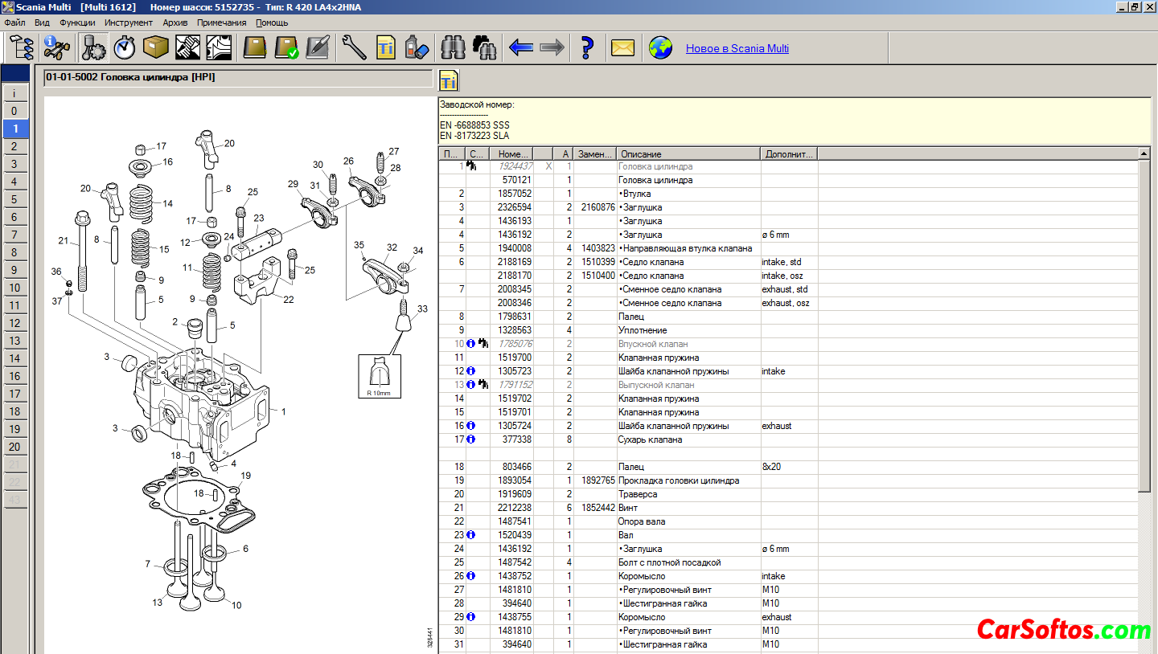Open the Новое в Scania Multi link
This screenshot has height=654, width=1158.
[737, 48]
